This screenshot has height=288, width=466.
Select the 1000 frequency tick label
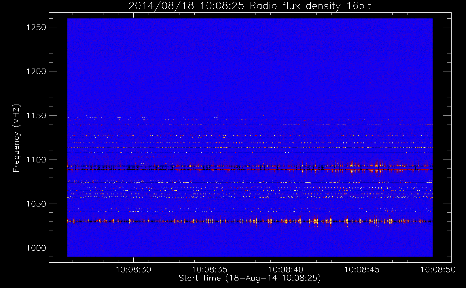(x=36, y=248)
